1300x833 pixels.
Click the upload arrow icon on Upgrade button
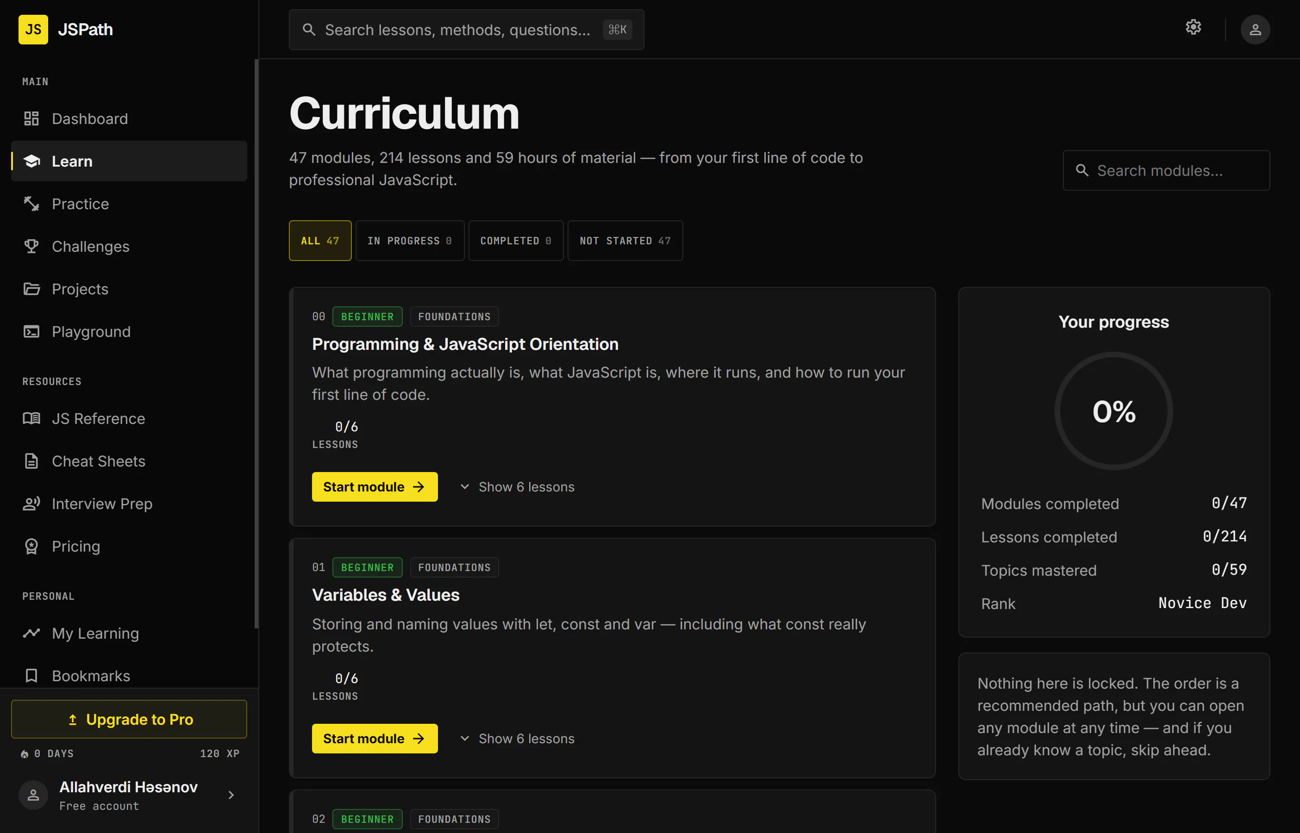coord(73,720)
